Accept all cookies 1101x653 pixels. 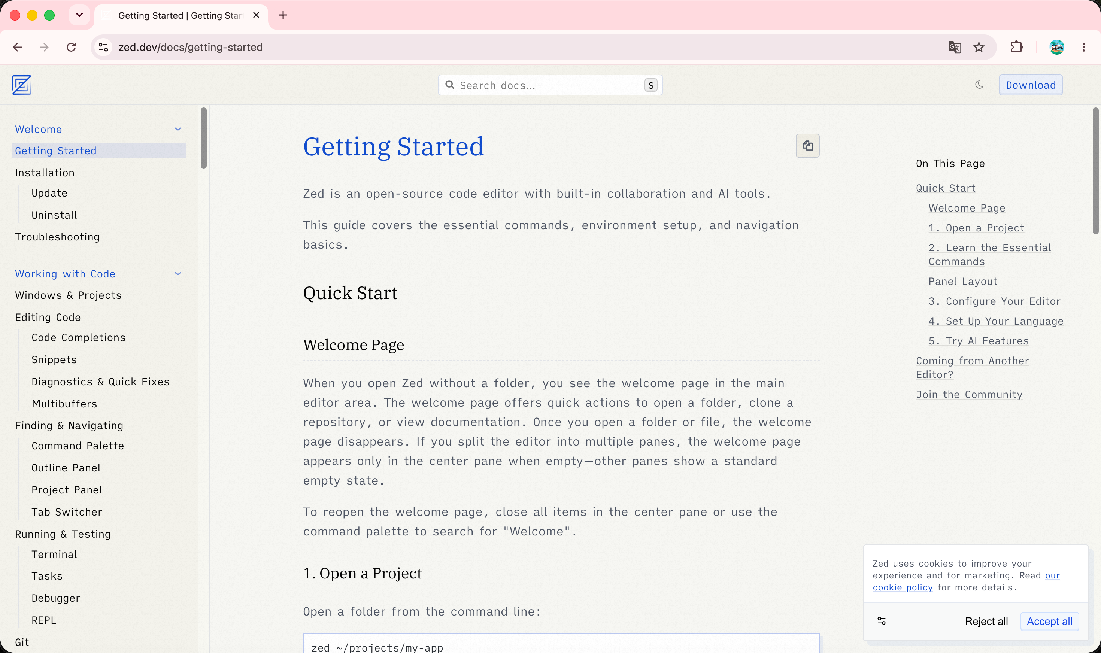coord(1050,621)
